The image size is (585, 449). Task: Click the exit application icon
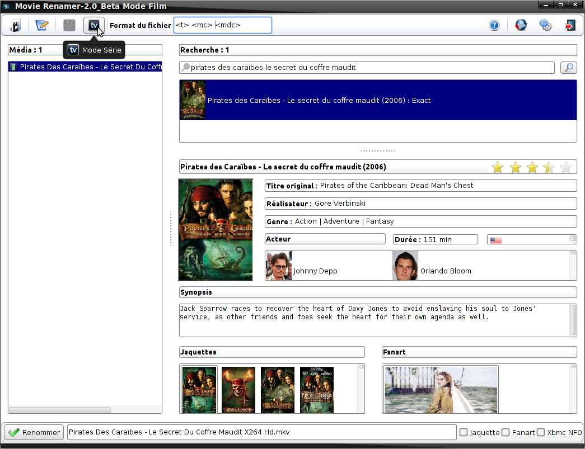[x=570, y=25]
